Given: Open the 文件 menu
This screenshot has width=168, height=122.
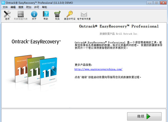Looking at the screenshot, I should pos(5,7).
